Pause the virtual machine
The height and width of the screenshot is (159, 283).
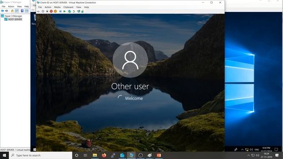[61, 11]
